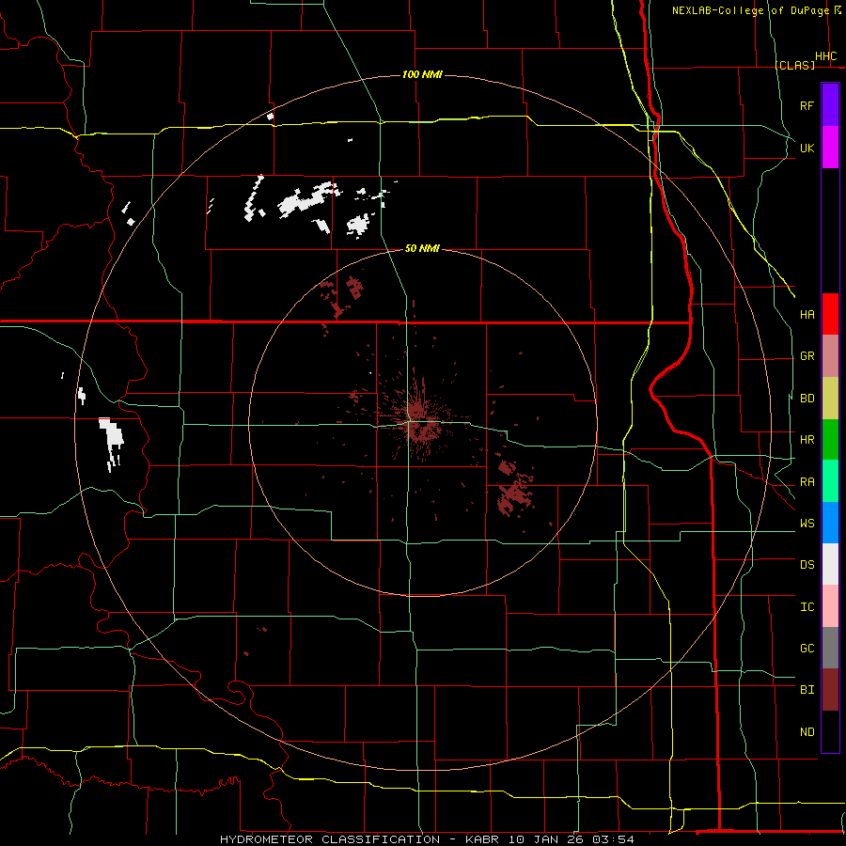Click the yellow BD legend swatch
The width and height of the screenshot is (846, 846).
(x=830, y=399)
